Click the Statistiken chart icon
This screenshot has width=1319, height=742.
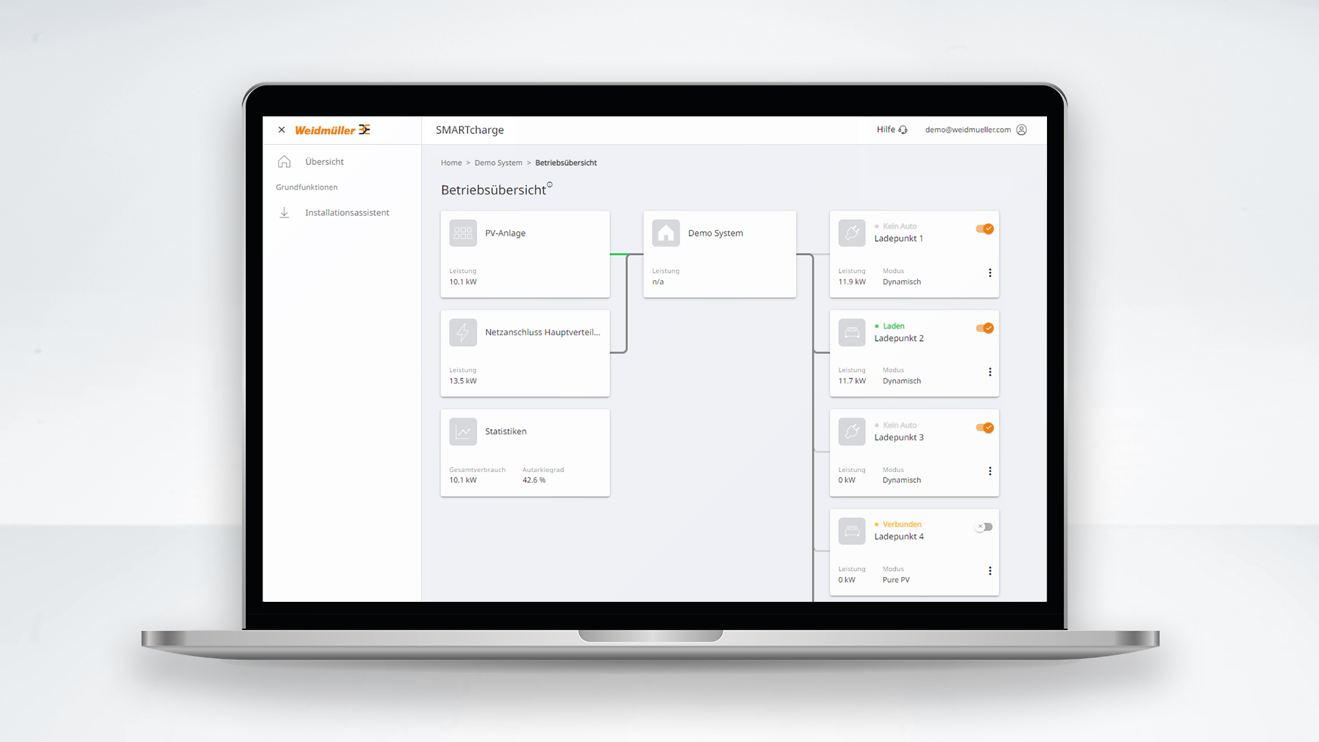462,432
